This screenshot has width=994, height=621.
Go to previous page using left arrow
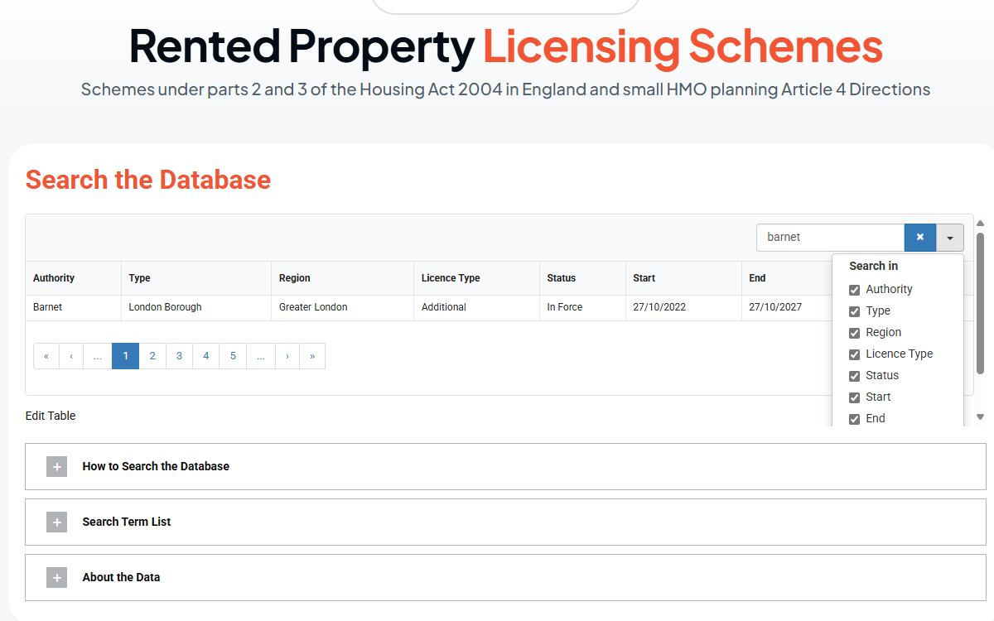click(71, 356)
